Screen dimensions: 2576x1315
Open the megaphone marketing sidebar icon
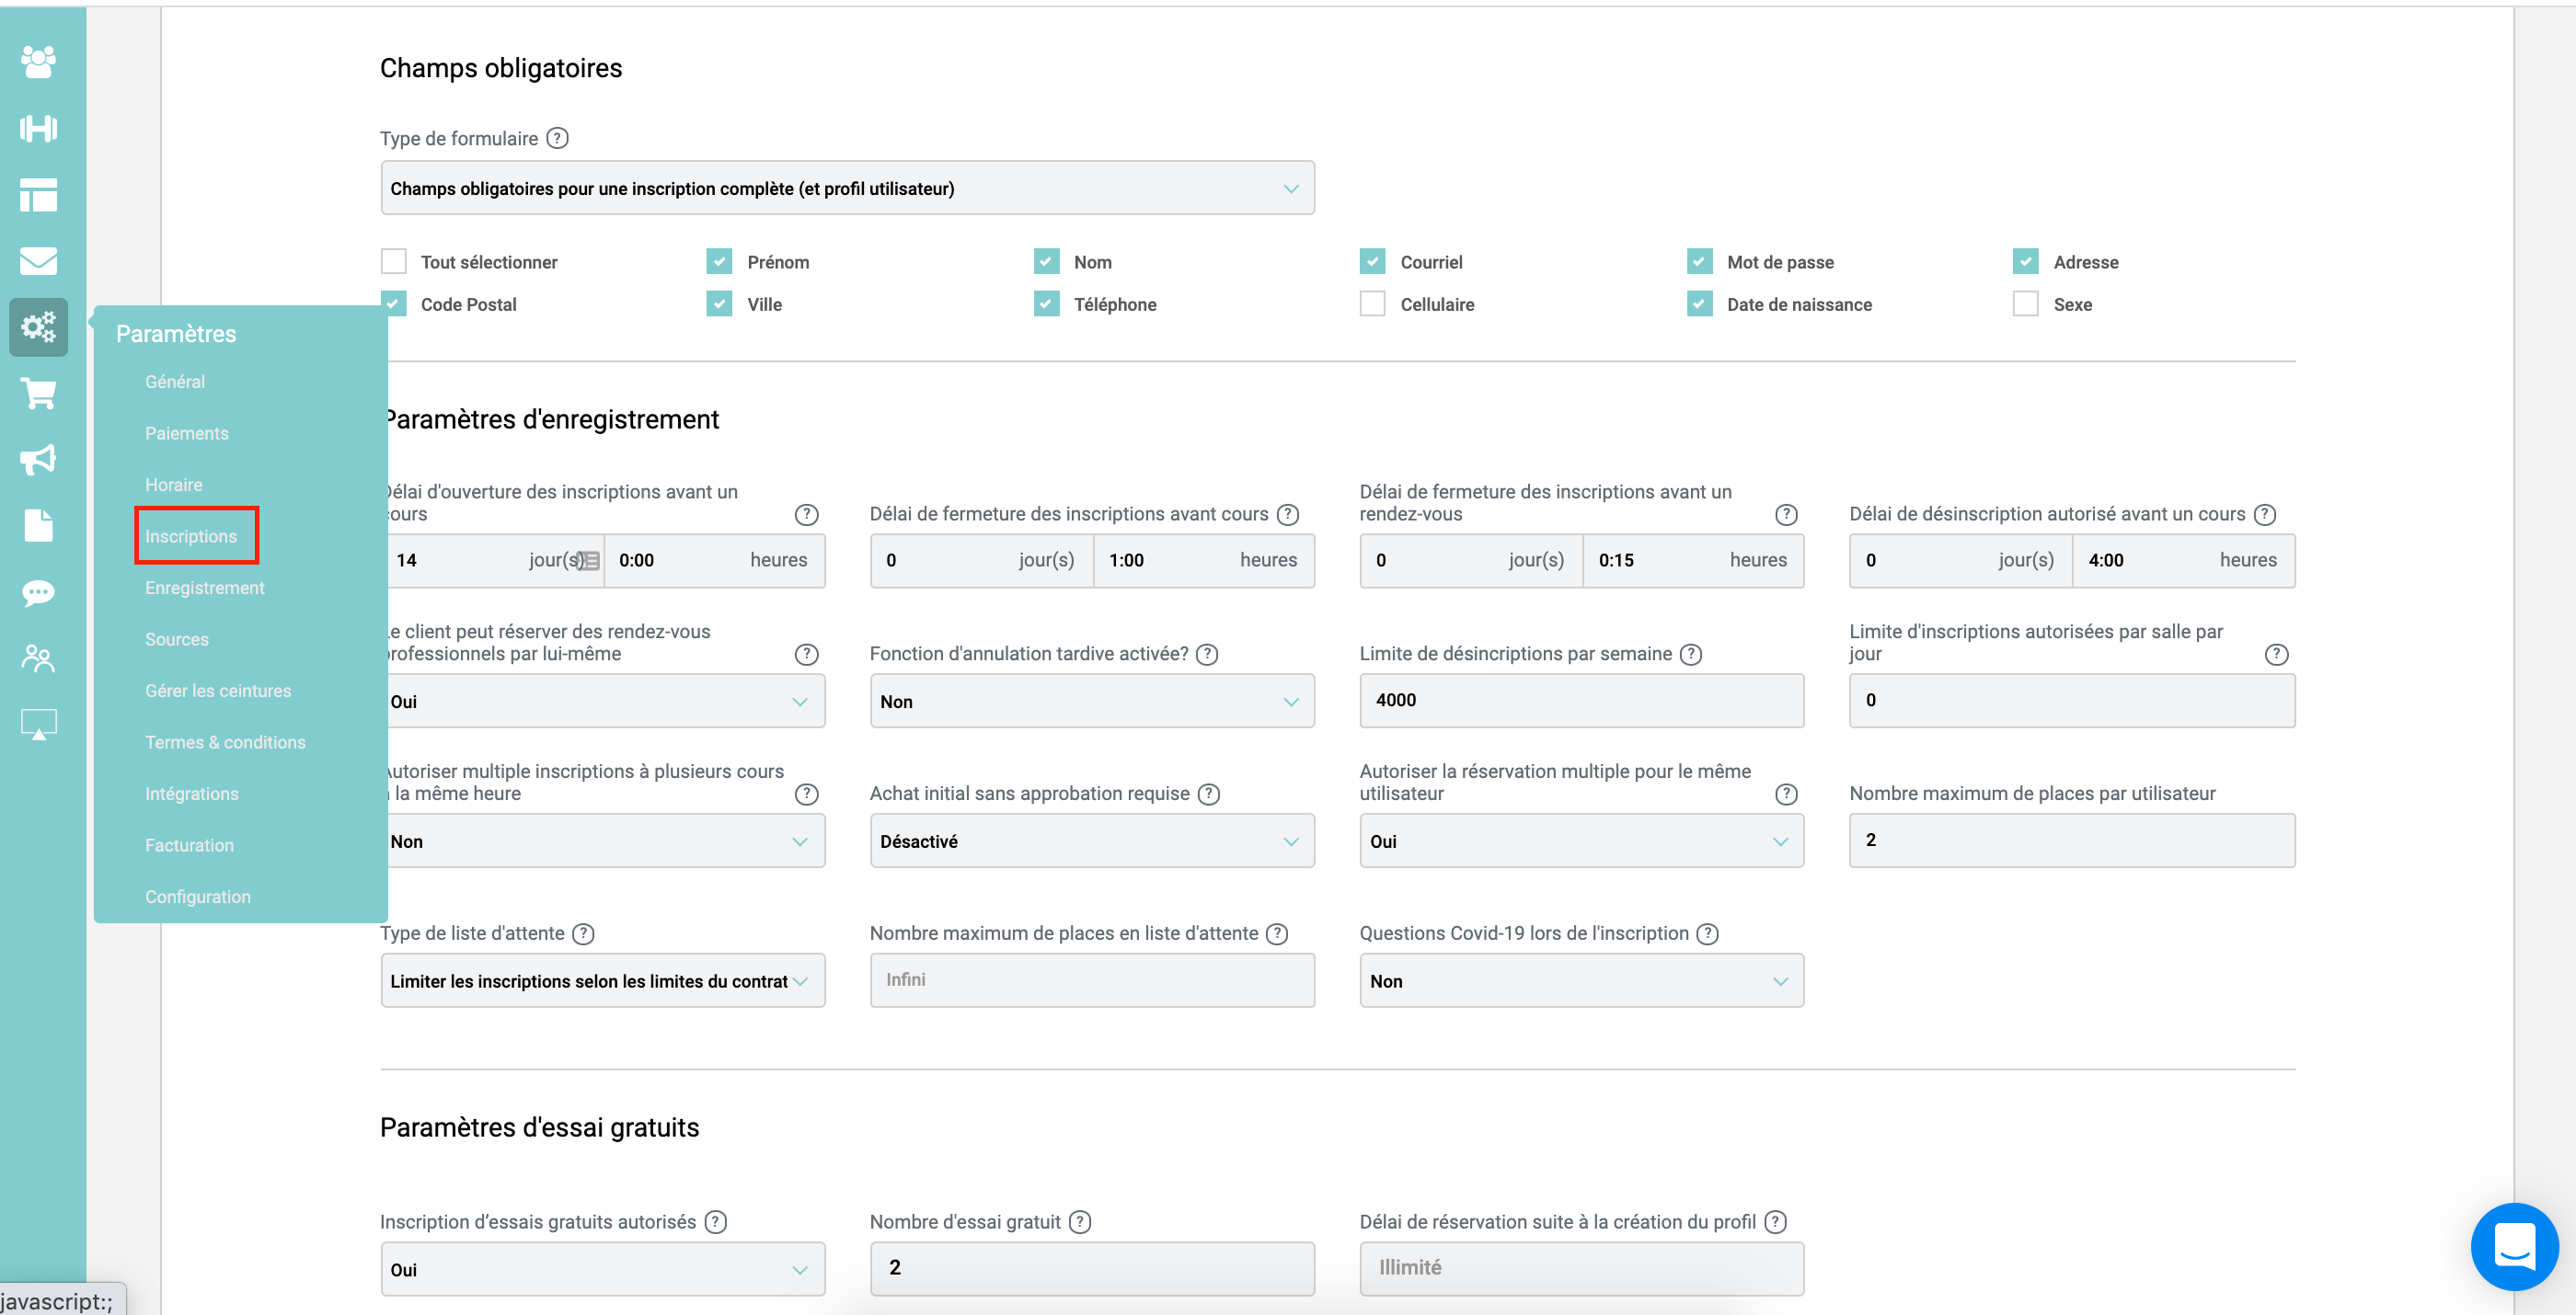[x=38, y=460]
